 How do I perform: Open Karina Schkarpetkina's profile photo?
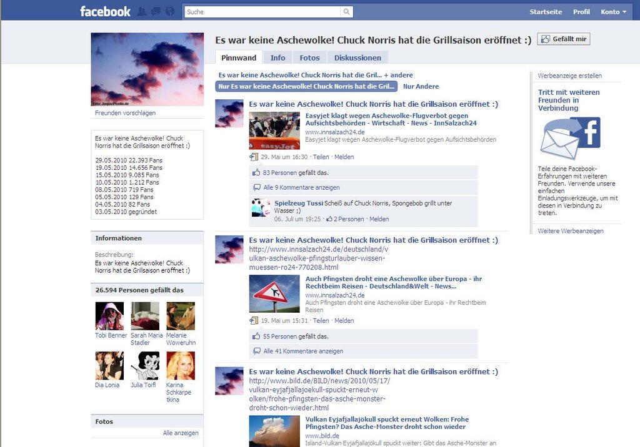(x=181, y=366)
